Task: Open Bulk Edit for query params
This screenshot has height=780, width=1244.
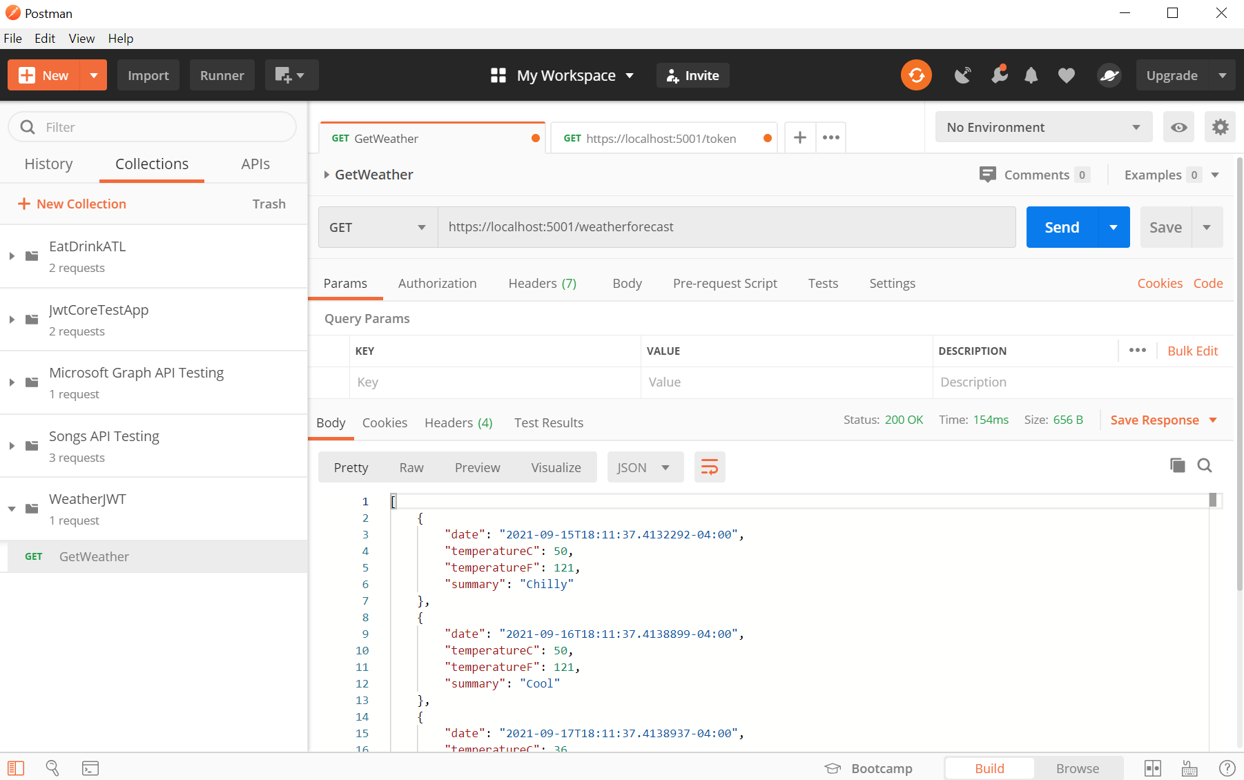Action: tap(1193, 351)
